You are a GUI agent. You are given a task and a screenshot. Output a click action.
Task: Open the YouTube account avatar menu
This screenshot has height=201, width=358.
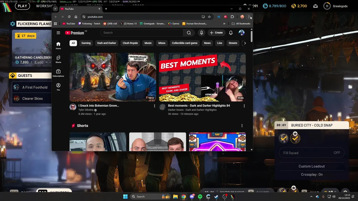pyautogui.click(x=242, y=33)
